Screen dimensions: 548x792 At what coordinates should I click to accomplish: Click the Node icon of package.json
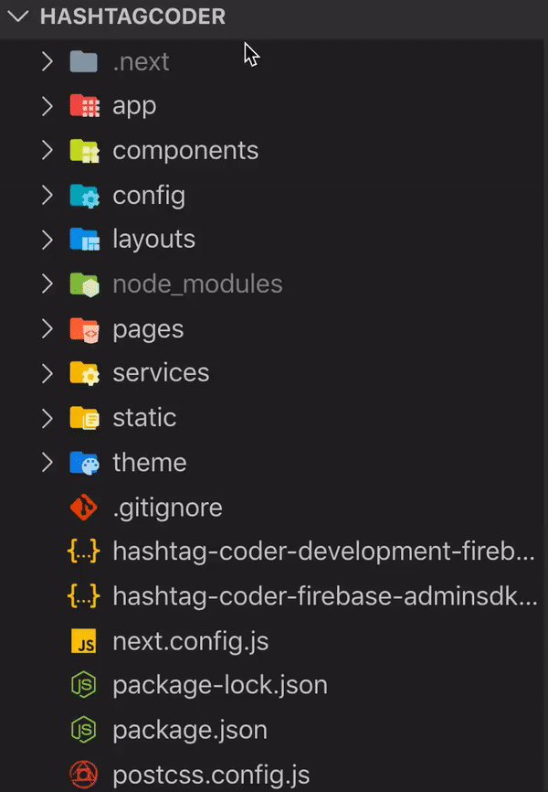[84, 730]
